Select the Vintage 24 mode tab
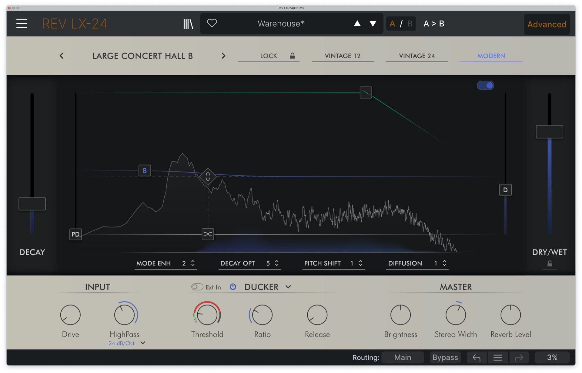Viewport: 582px width, 373px height. point(417,56)
